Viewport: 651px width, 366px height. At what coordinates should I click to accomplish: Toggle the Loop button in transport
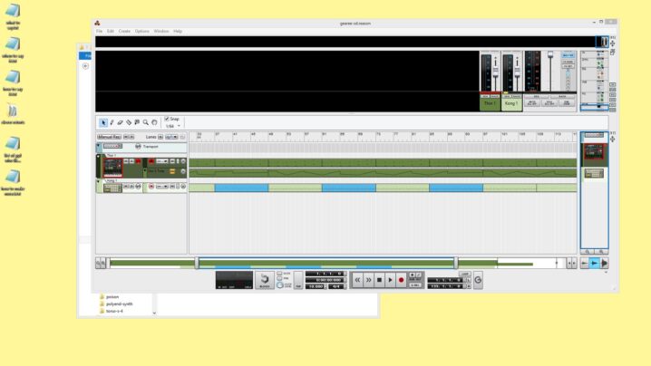tap(464, 274)
